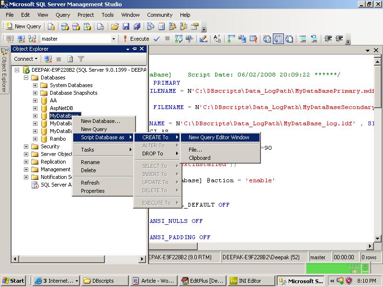Click the Start button on taskbar
Screen dimensions: 383x287
coord(14,281)
